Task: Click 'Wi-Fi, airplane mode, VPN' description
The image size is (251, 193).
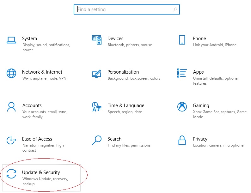Action: point(44,78)
